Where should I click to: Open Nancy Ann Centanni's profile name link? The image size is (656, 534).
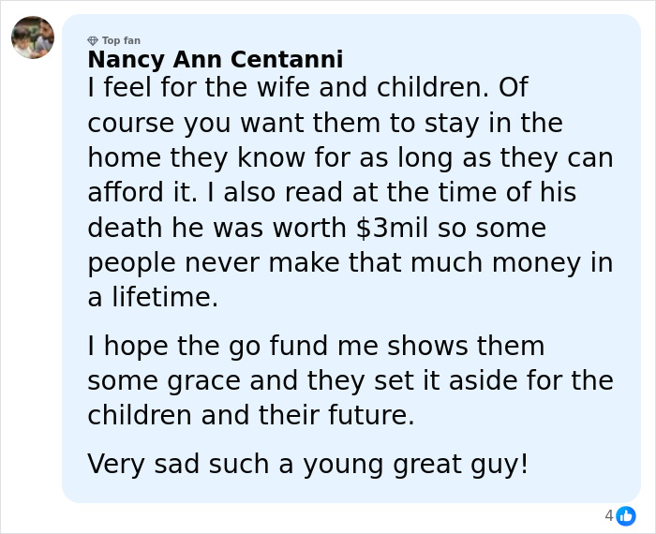pos(215,60)
